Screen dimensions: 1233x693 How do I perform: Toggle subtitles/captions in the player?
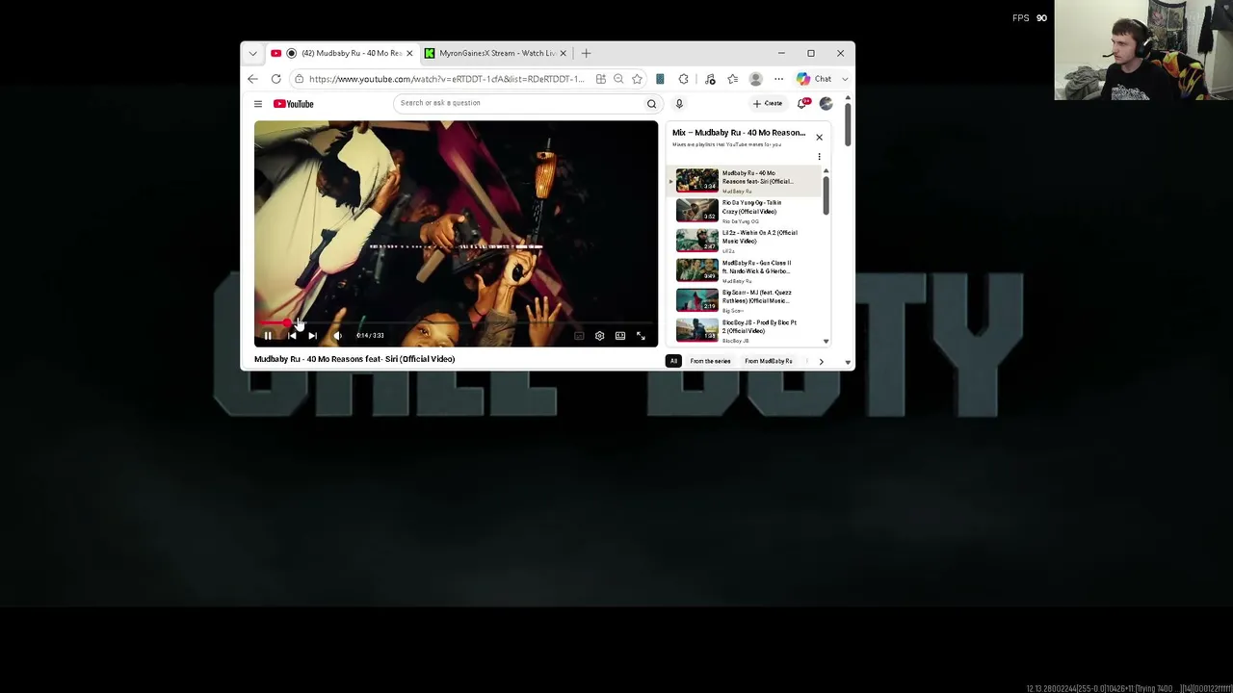(579, 336)
